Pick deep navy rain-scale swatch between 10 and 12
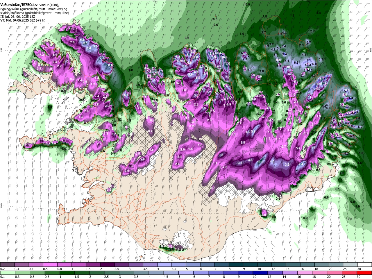This screenshot has height=279, width=372. 260,273
